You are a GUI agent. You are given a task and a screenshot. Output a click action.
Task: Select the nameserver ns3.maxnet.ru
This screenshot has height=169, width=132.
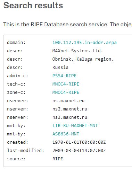(70, 117)
